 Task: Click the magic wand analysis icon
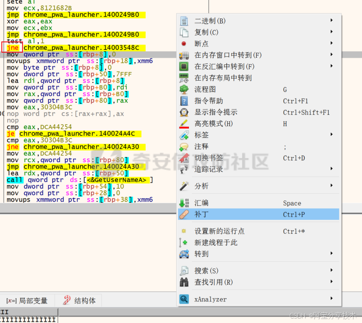[x=184, y=186]
